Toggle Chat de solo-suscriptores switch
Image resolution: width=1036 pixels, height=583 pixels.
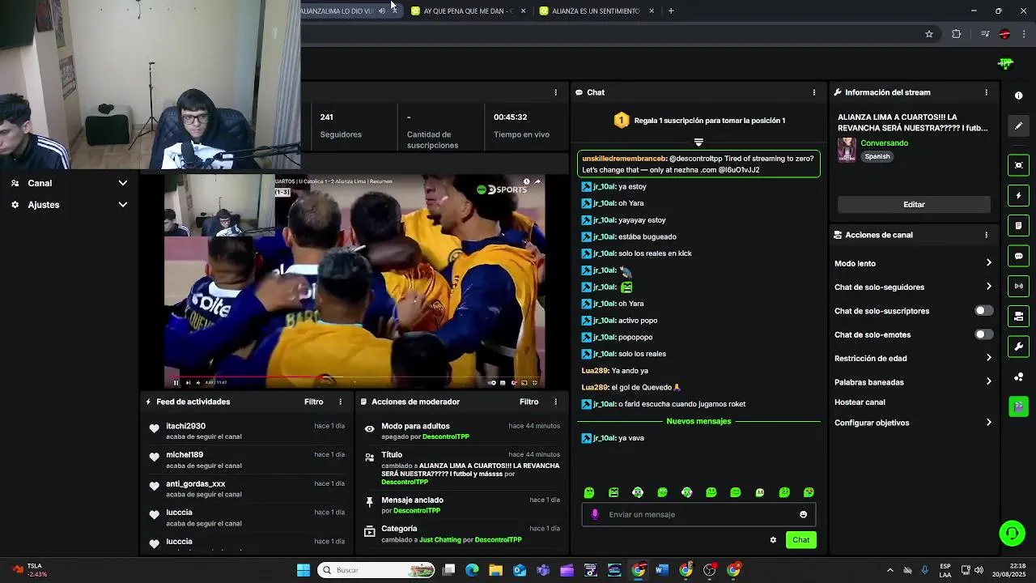point(983,311)
